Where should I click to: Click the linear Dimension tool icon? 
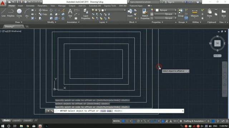(76, 10)
